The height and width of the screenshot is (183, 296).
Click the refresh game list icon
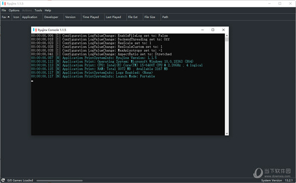[x=3, y=180]
